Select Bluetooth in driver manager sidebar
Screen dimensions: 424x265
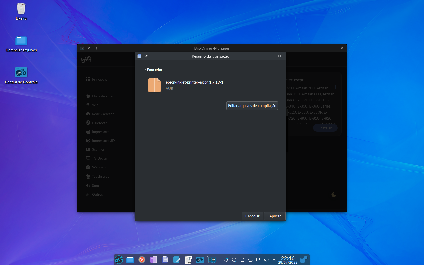[x=97, y=123]
